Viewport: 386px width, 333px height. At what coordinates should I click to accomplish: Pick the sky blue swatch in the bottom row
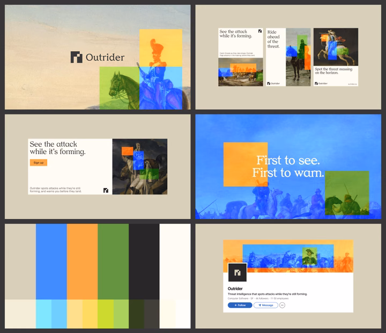59,314
